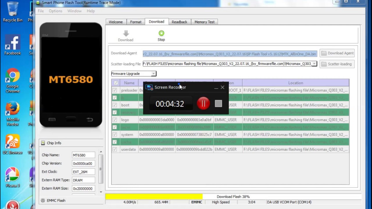Click the Download-Agent path field
Viewport: 372px width, 209px height.
point(230,54)
